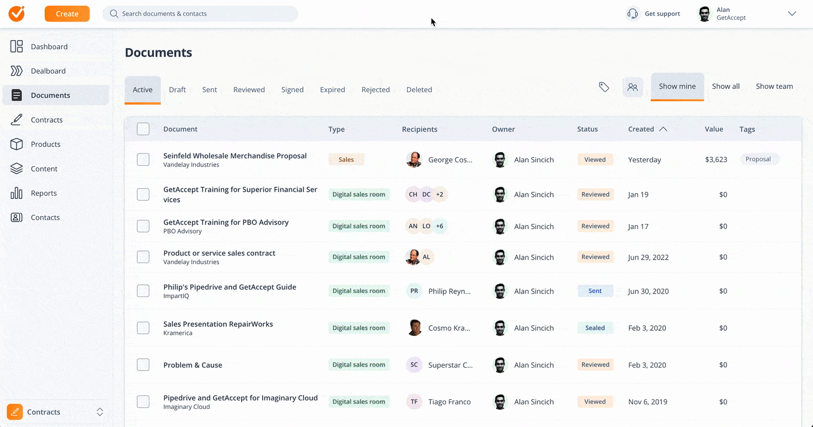
Task: Click the CH recipient avatar
Action: [x=413, y=194]
